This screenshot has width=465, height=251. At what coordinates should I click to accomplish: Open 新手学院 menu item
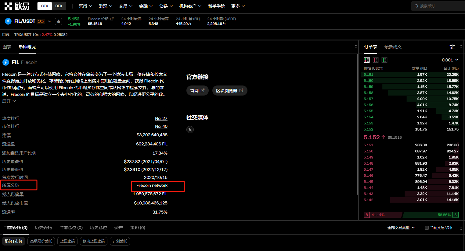tap(216, 6)
